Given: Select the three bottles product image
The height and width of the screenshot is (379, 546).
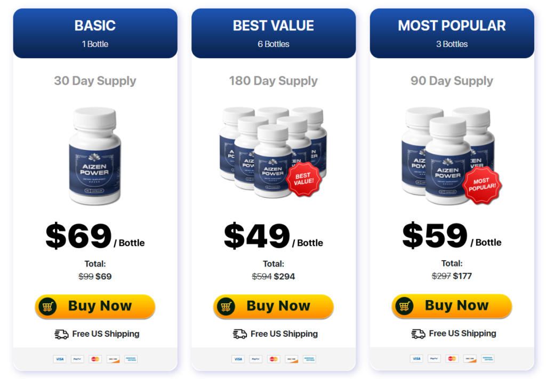Looking at the screenshot, I should coord(451,156).
